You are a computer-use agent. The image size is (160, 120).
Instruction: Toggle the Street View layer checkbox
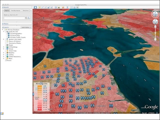point(6,51)
